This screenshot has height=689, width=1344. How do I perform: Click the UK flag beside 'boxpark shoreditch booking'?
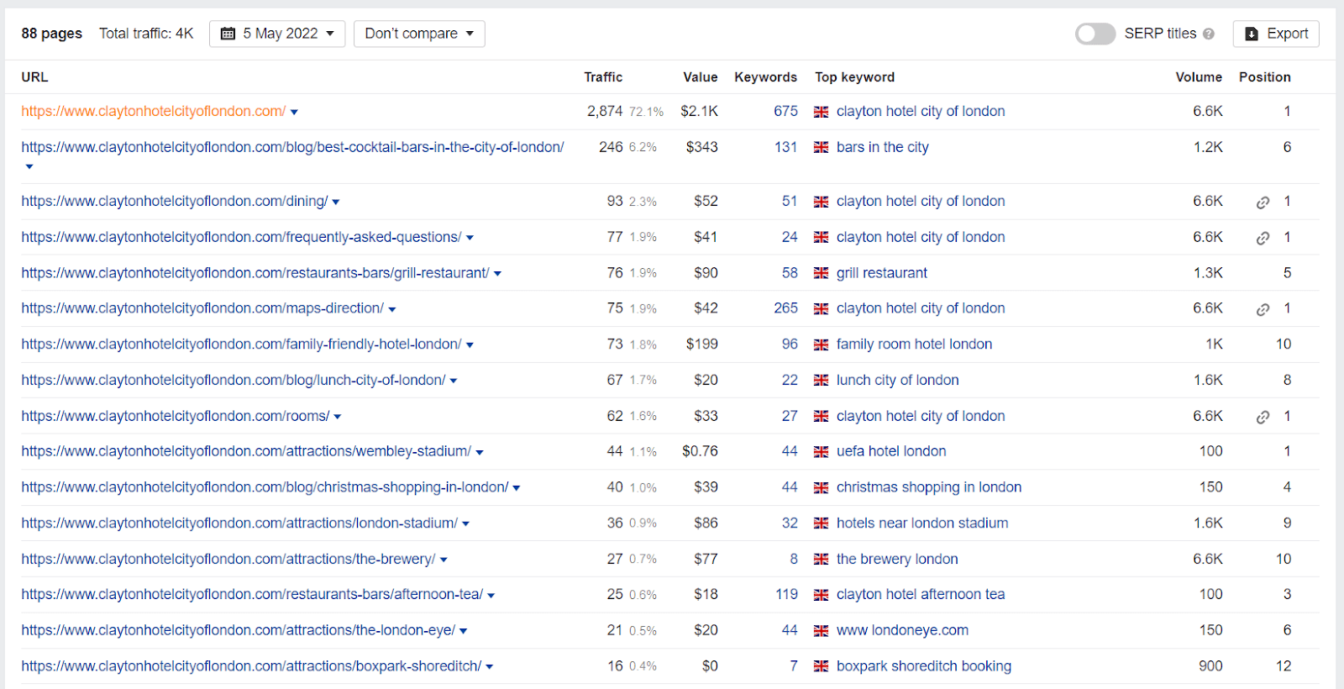tap(822, 666)
